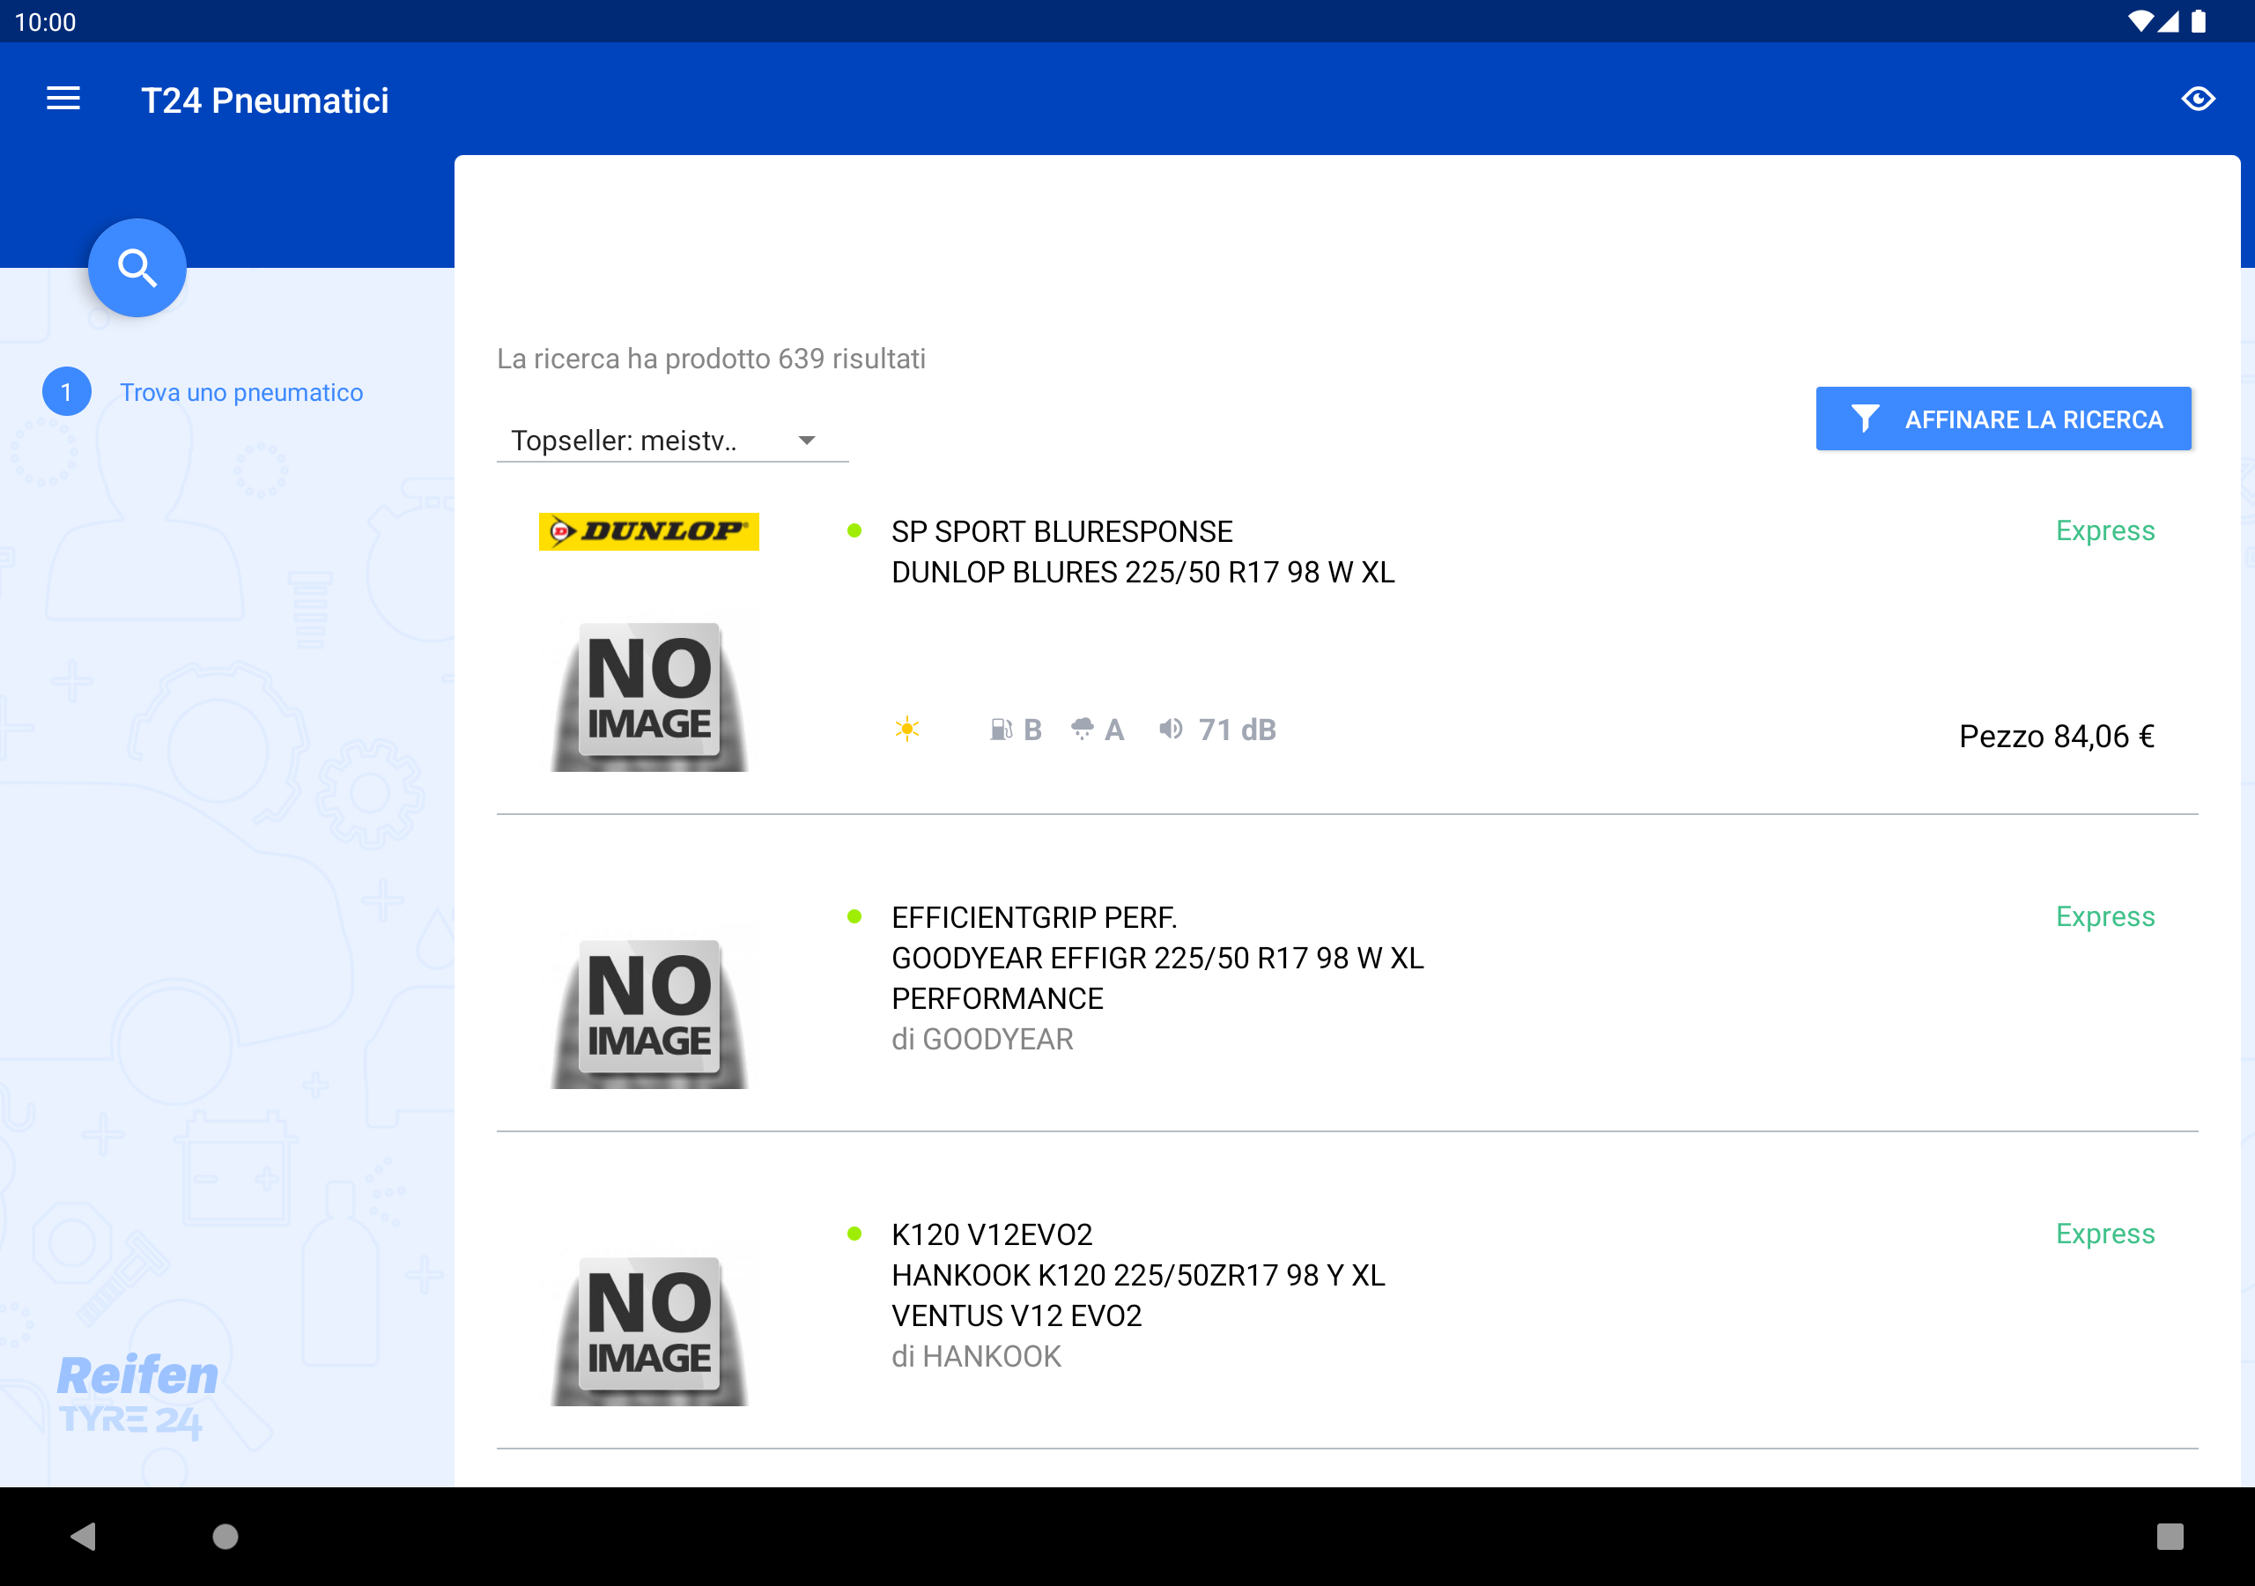2255x1586 pixels.
Task: Open the Topseller sorting dropdown
Action: point(625,441)
